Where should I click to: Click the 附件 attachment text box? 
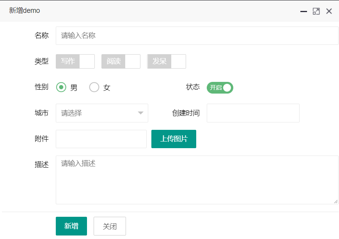[101, 139]
